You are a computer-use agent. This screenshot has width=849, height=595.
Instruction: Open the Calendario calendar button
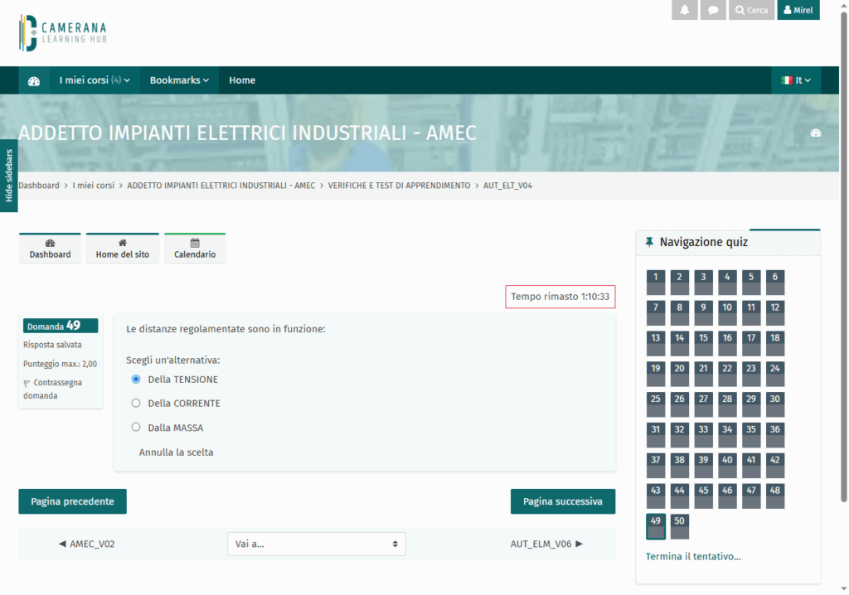195,249
